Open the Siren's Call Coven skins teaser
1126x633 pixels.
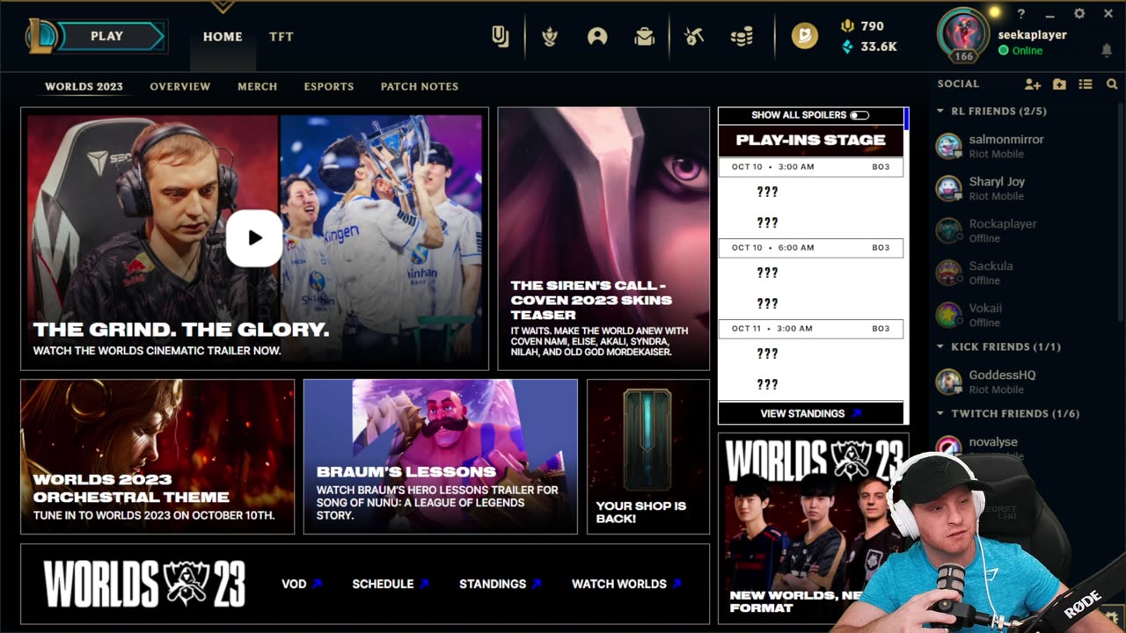click(603, 238)
